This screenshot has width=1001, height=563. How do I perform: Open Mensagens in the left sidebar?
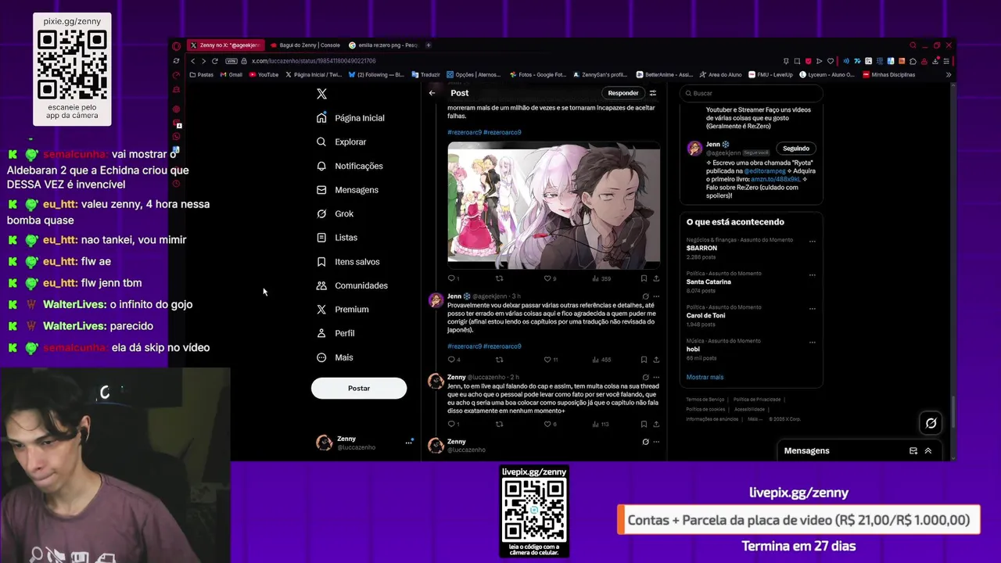(x=347, y=190)
